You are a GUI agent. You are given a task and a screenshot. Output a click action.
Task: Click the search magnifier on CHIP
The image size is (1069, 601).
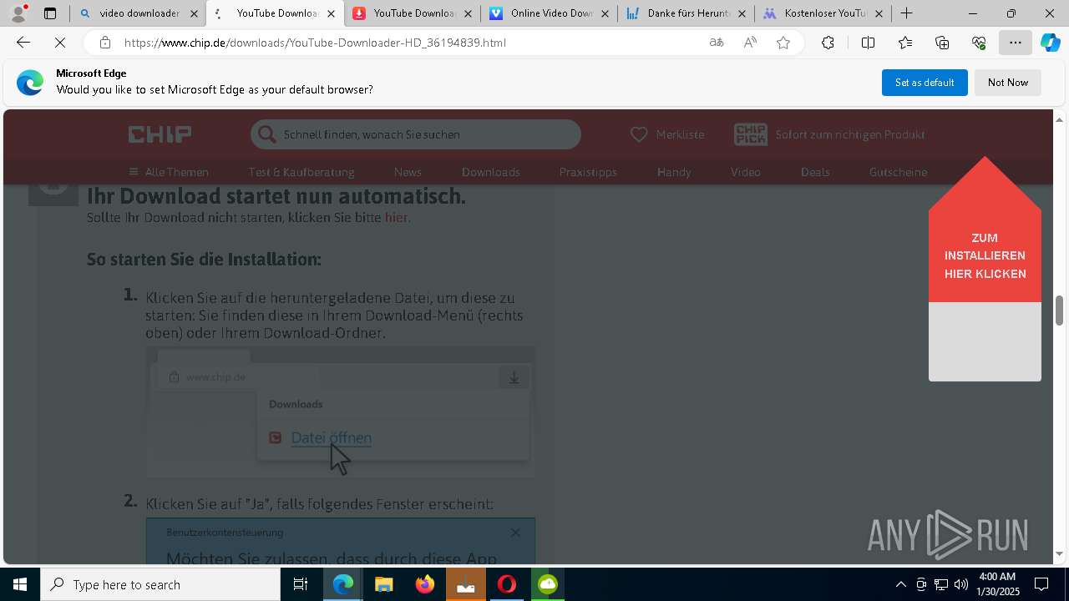tap(266, 134)
